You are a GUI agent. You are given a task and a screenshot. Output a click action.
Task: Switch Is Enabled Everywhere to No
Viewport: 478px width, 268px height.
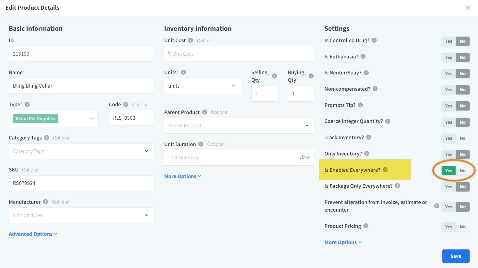[462, 171]
